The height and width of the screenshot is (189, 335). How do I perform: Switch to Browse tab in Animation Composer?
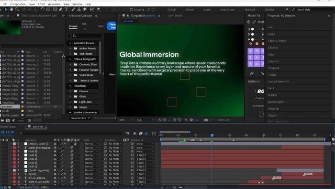click(73, 26)
